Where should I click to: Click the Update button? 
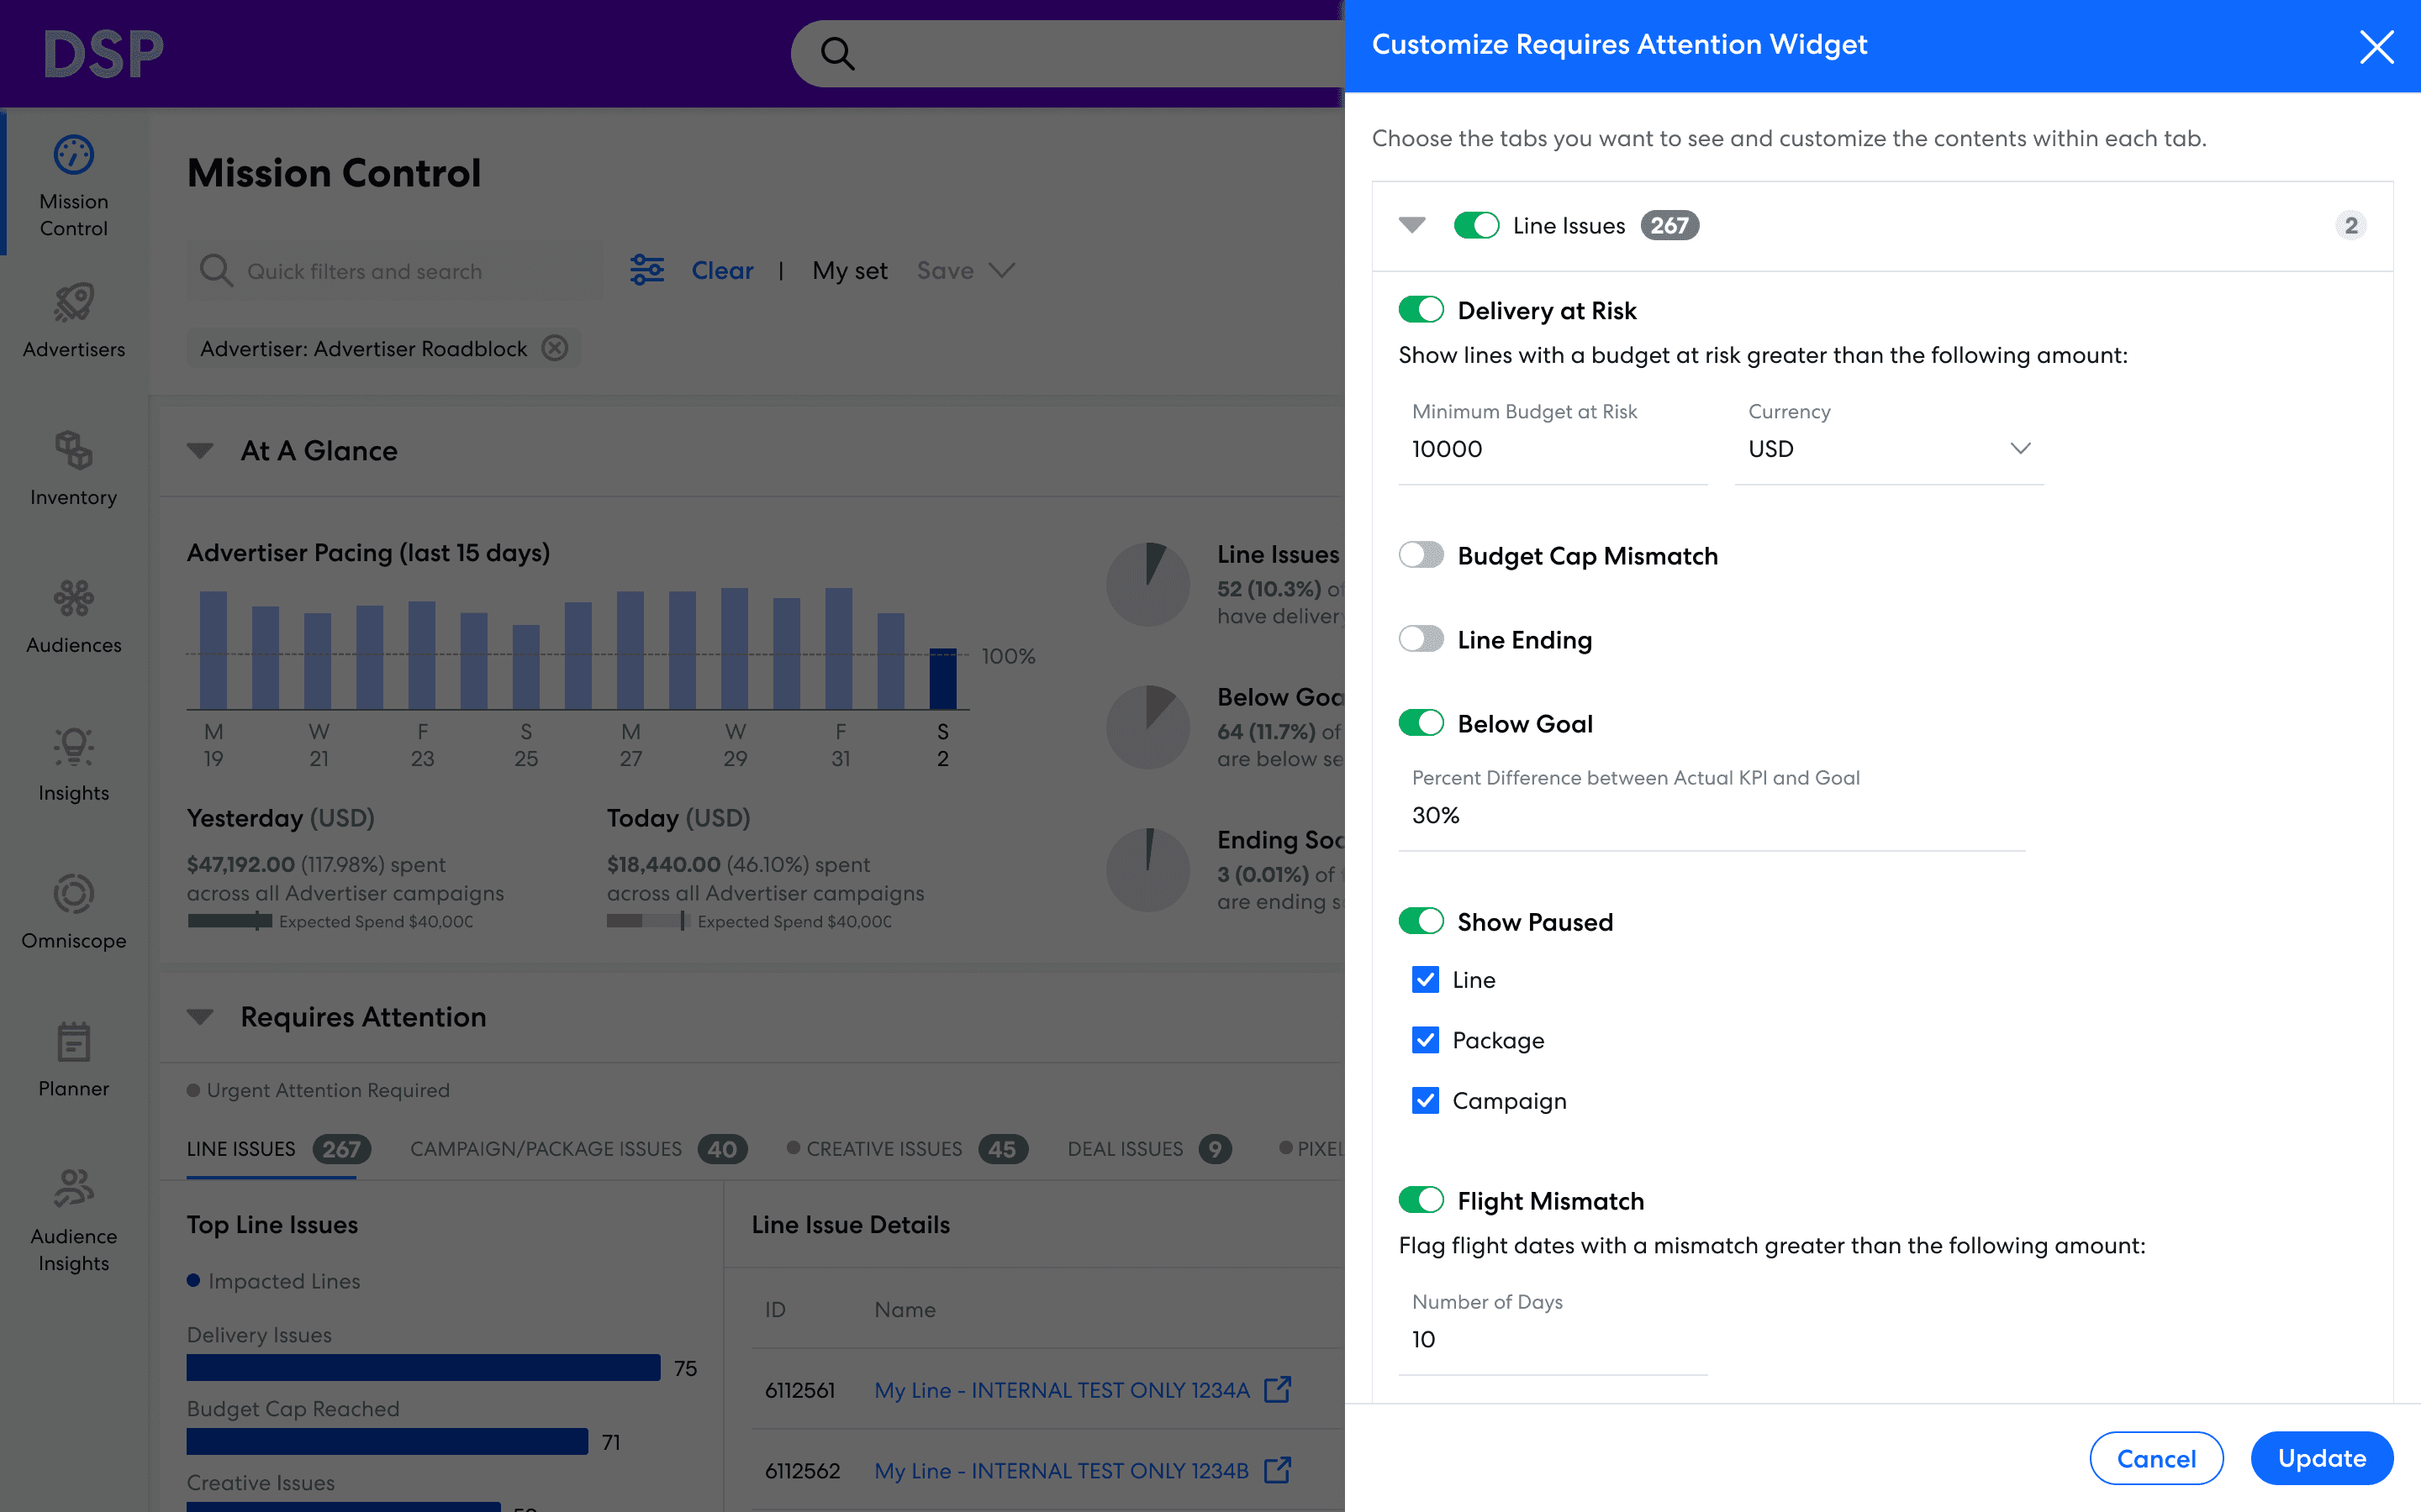pyautogui.click(x=2321, y=1458)
